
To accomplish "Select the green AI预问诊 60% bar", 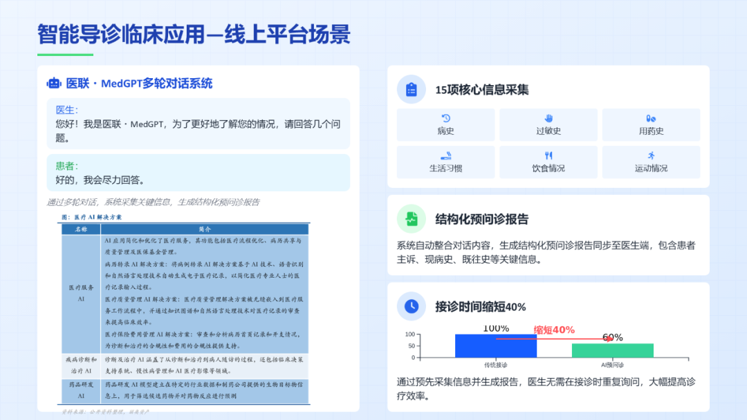I will [613, 350].
